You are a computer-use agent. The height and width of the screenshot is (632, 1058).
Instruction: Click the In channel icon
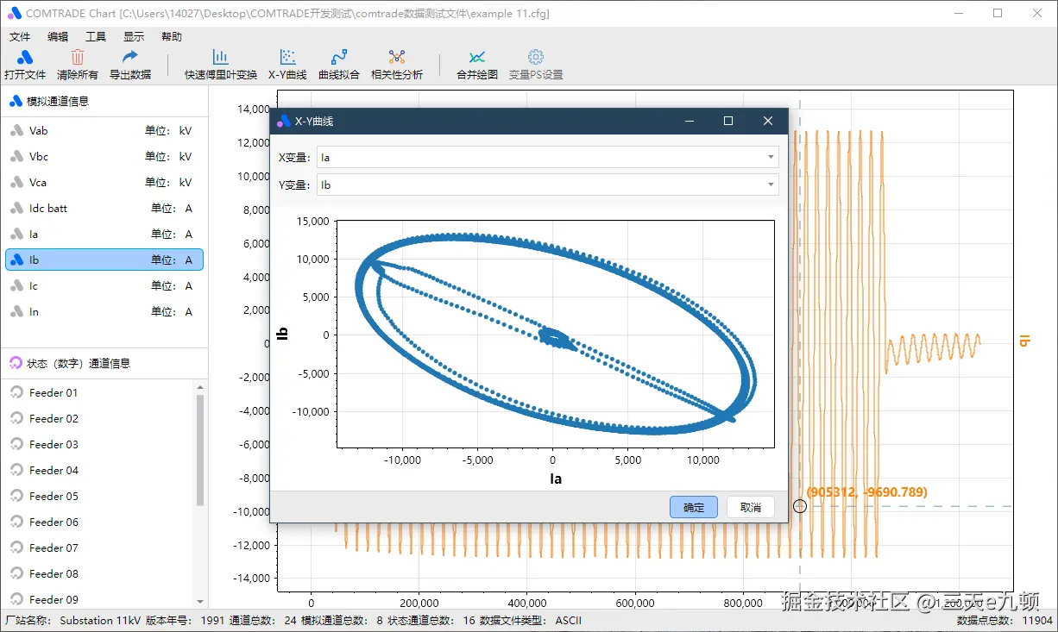(16, 312)
